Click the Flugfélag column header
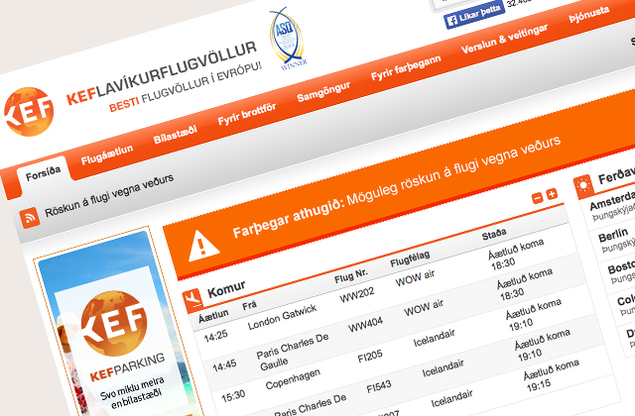 click(x=410, y=259)
